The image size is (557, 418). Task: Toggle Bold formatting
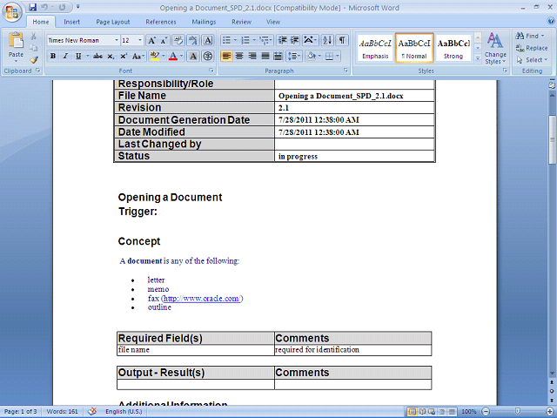click(53, 56)
